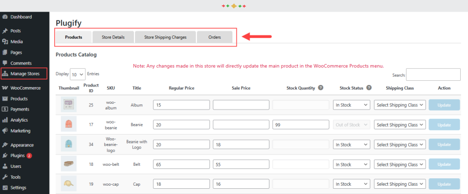Switch to the Store Details tab
The width and height of the screenshot is (468, 194).
pyautogui.click(x=113, y=38)
